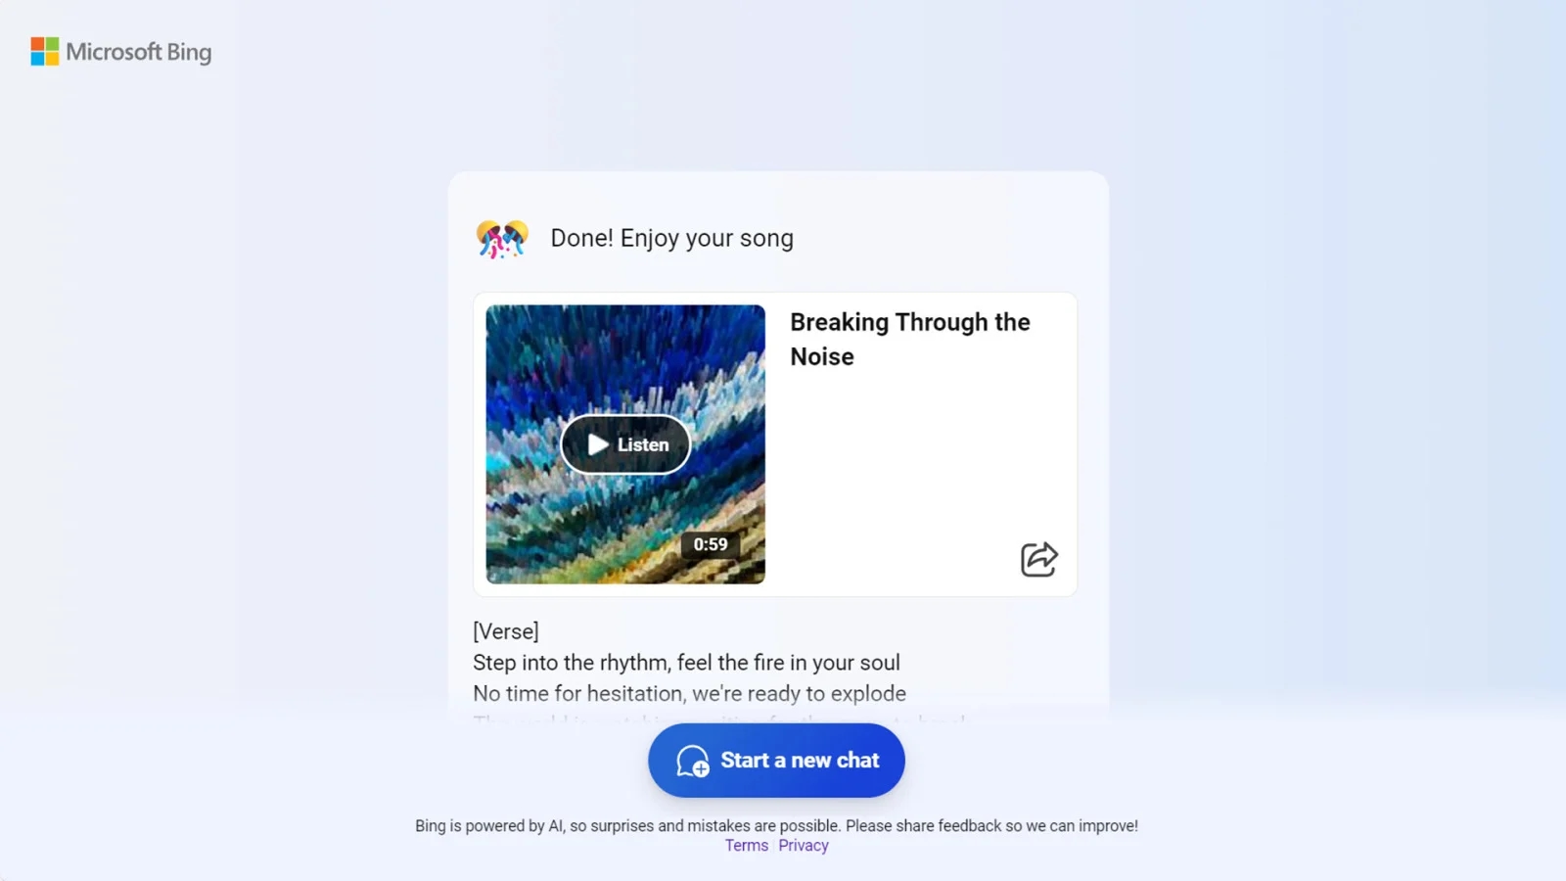1566x881 pixels.
Task: Open the Terms link
Action: pos(747,846)
